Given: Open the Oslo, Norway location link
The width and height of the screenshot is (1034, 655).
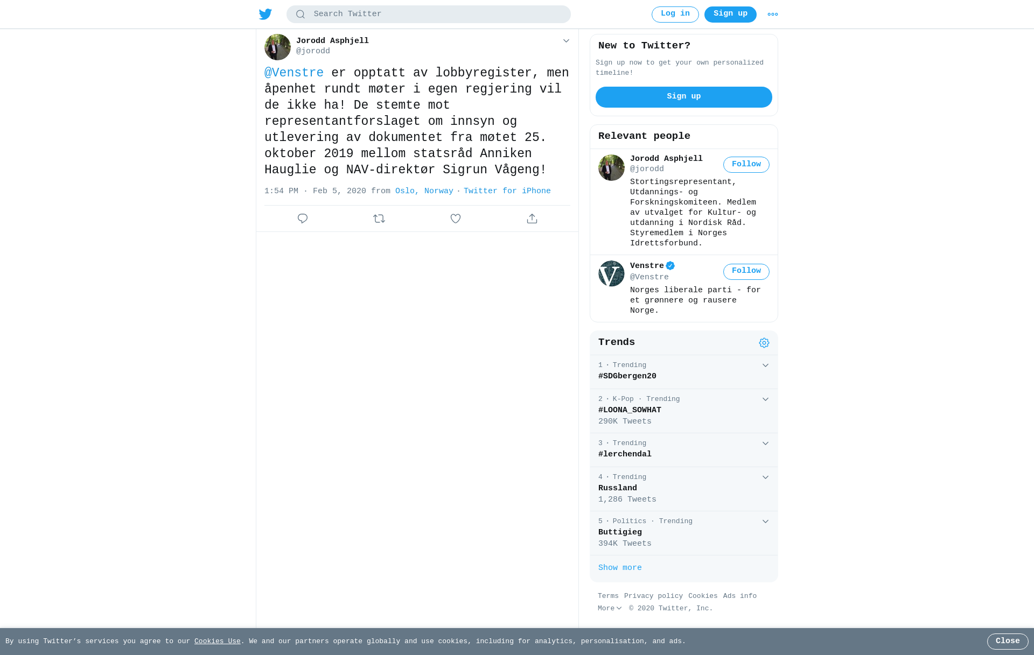Looking at the screenshot, I should 424,191.
